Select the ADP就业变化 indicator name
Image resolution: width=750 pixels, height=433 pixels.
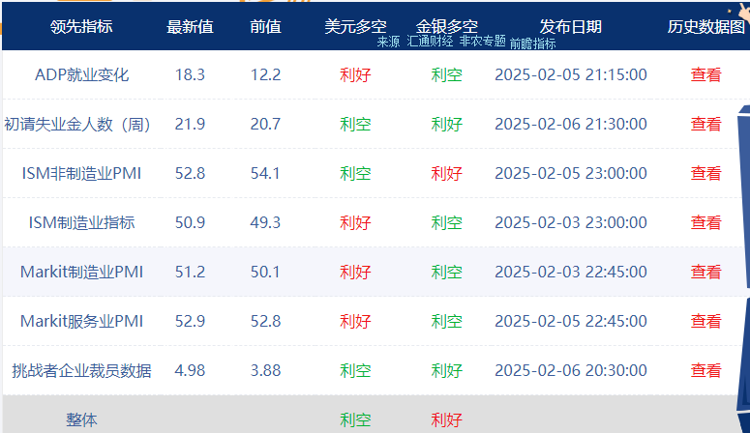pos(82,75)
